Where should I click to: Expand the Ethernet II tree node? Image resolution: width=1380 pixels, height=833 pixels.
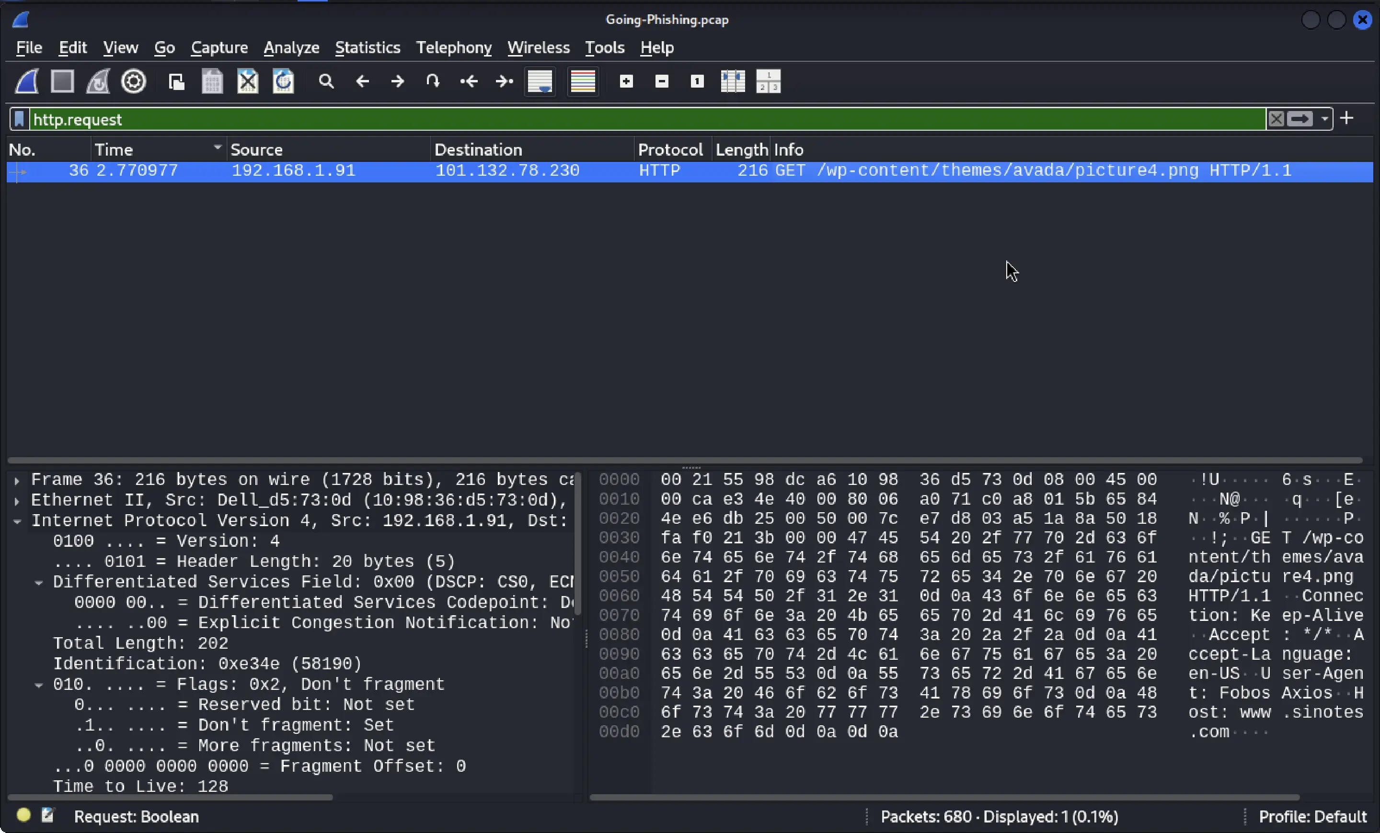17,501
